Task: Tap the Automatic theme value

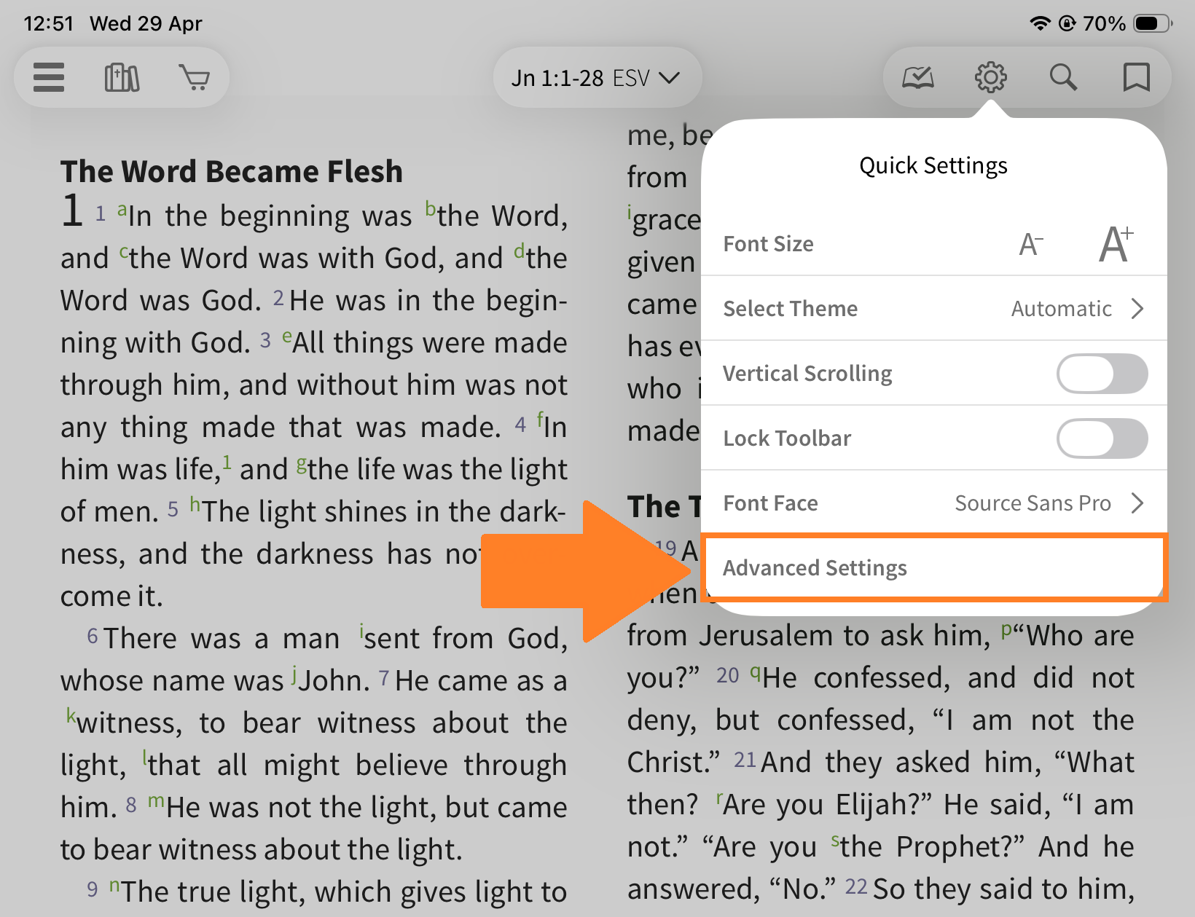Action: [x=1061, y=309]
